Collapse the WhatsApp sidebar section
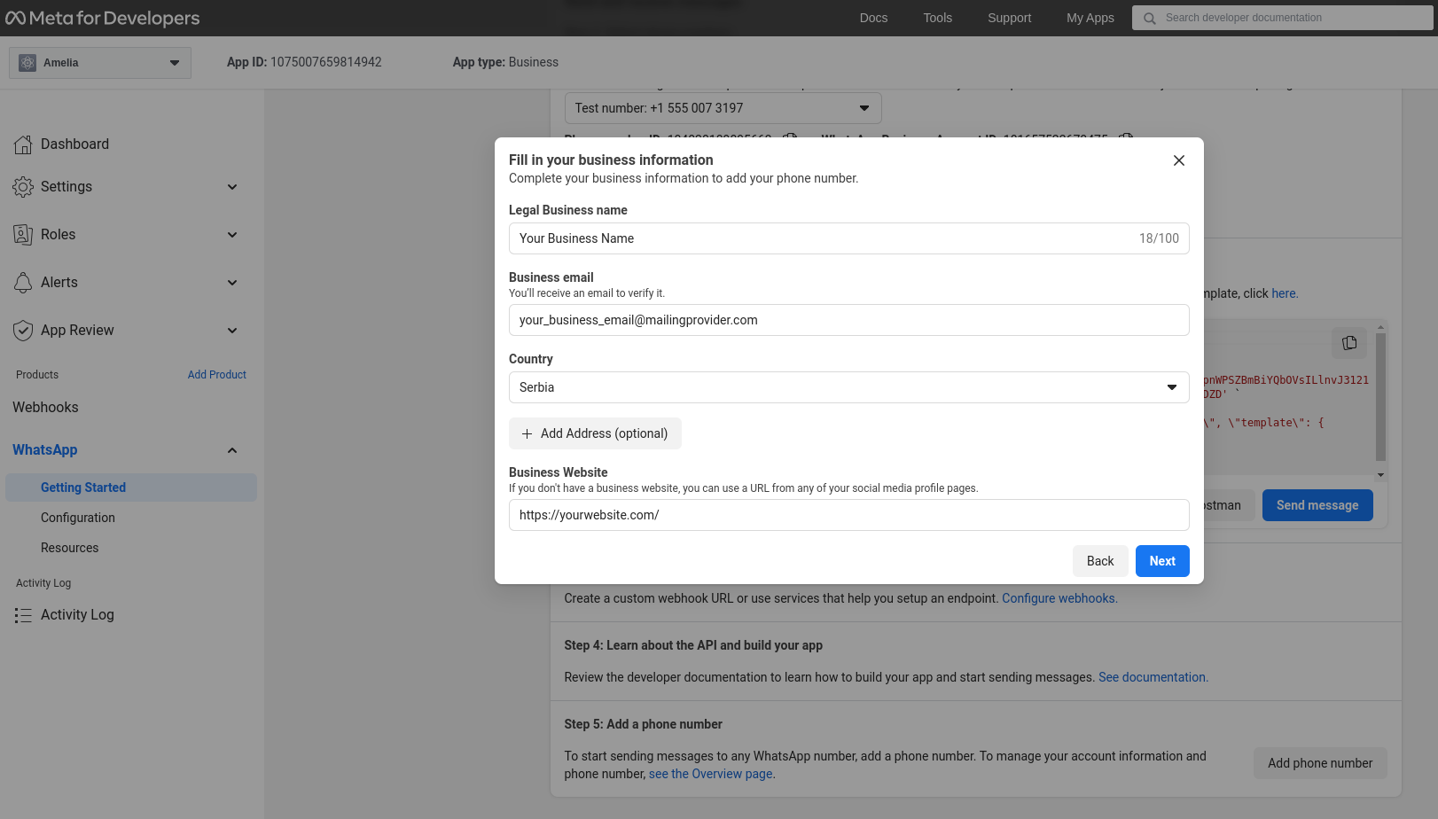Screen dimensions: 1438x819 (232, 450)
